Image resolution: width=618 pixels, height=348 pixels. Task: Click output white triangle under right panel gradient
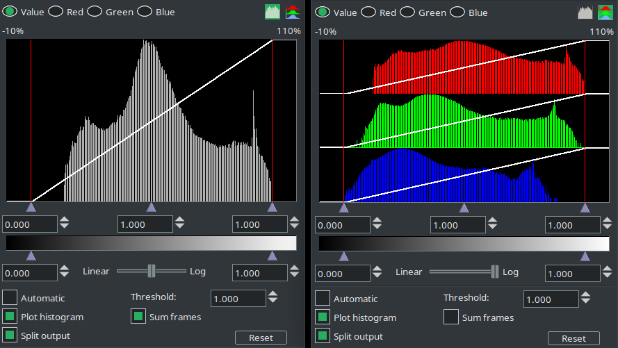[x=585, y=256]
